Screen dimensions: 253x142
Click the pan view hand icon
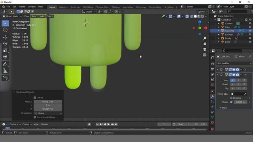click(205, 44)
